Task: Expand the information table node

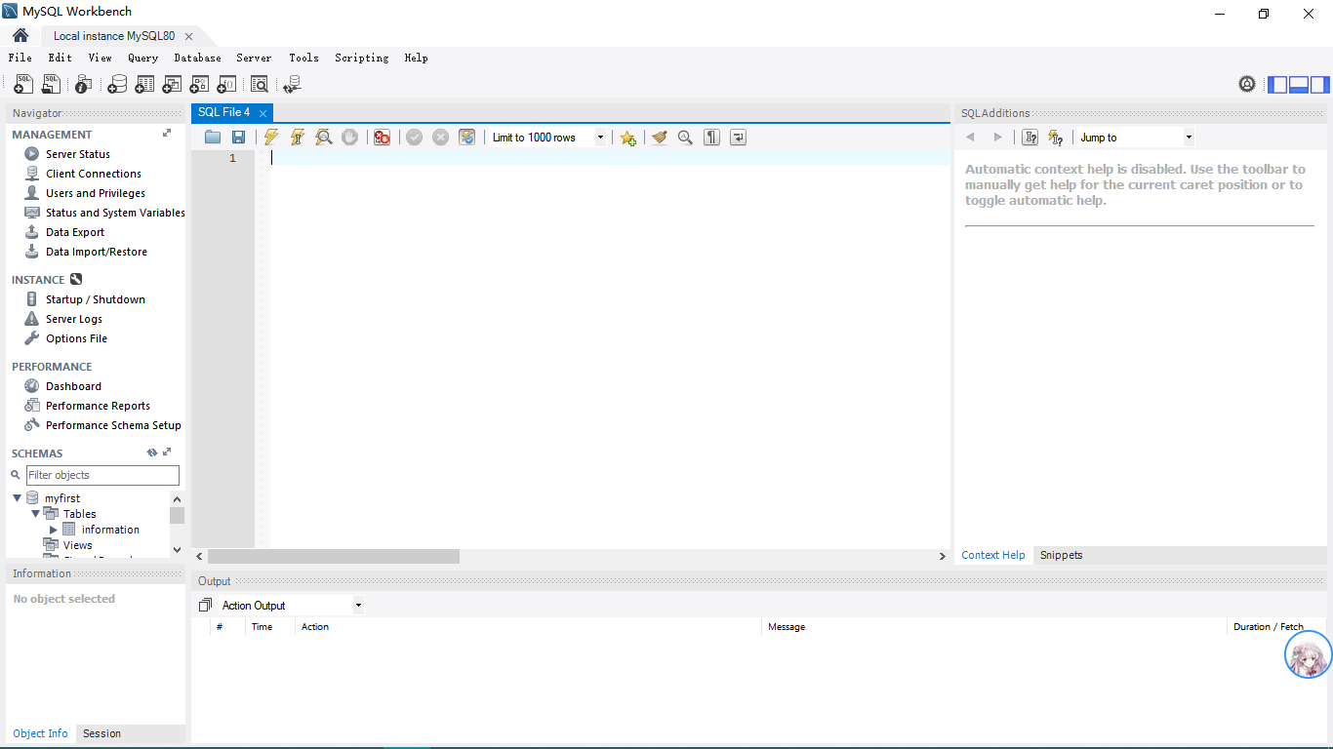Action: click(x=54, y=530)
